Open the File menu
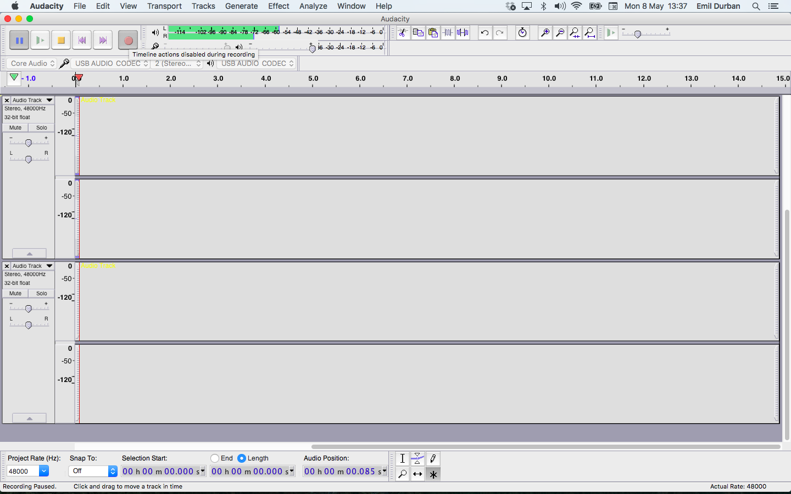Screen dimensions: 791x494 (x=80, y=6)
